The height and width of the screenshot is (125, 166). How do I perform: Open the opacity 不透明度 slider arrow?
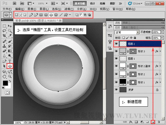coord(162,32)
